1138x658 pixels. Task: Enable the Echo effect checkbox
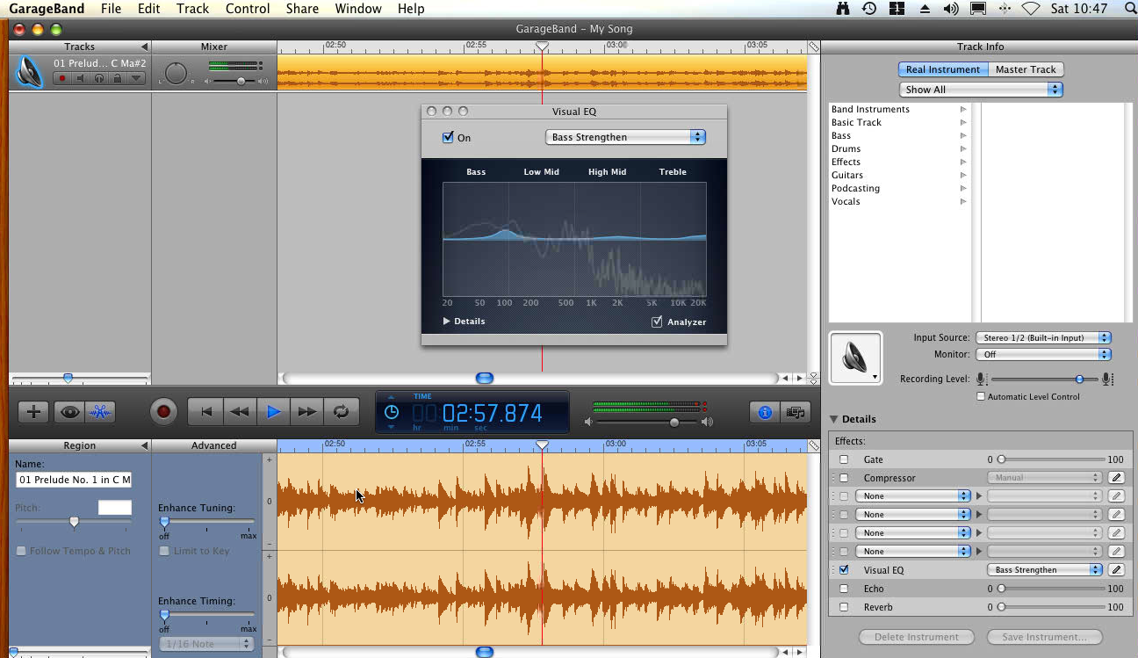(x=844, y=589)
